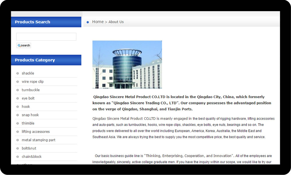Click the bullet icon beside lifting accessores
This screenshot has height=175, width=291.
point(18,132)
